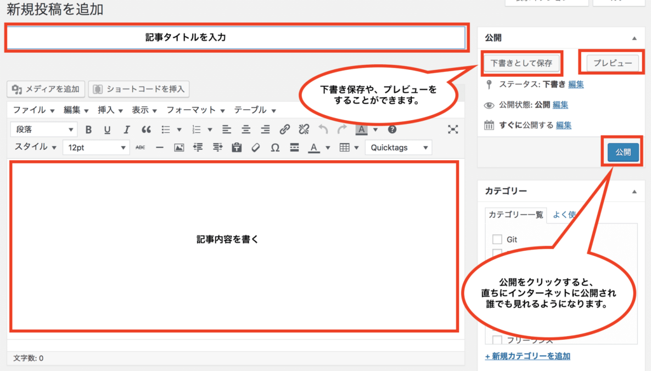Toggle bold formatting in the editor toolbar
651x371 pixels.
pos(88,130)
